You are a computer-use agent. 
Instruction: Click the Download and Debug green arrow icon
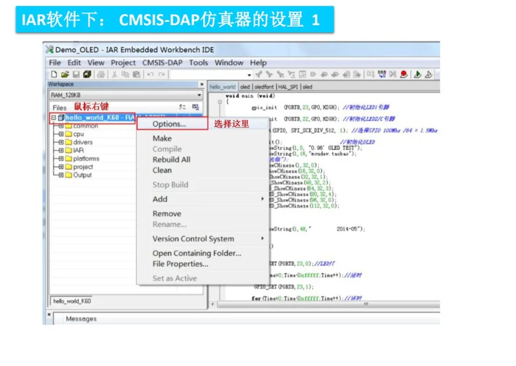(x=417, y=74)
